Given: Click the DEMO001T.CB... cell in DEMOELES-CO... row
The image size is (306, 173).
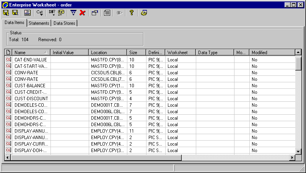Looking at the screenshot, I should [x=108, y=105].
